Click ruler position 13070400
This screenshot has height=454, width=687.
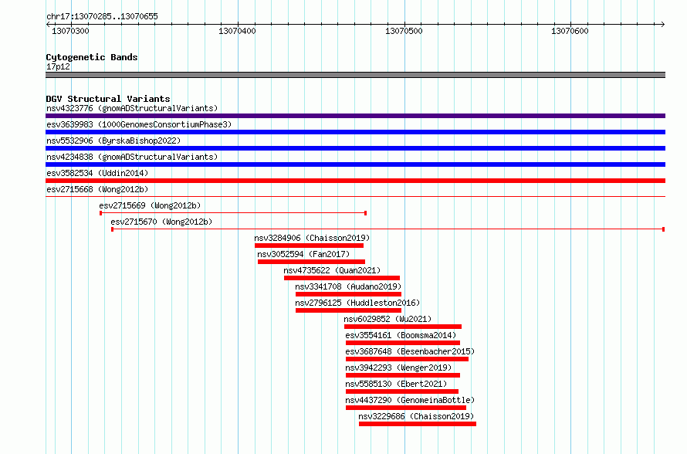point(237,31)
